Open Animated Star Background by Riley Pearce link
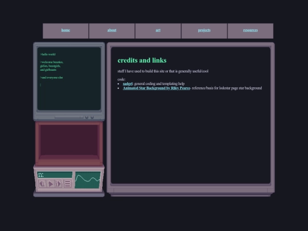The image size is (308, 231). click(x=156, y=88)
